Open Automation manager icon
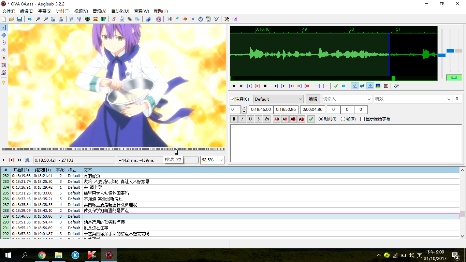This screenshot has width=466, height=262. (148, 19)
